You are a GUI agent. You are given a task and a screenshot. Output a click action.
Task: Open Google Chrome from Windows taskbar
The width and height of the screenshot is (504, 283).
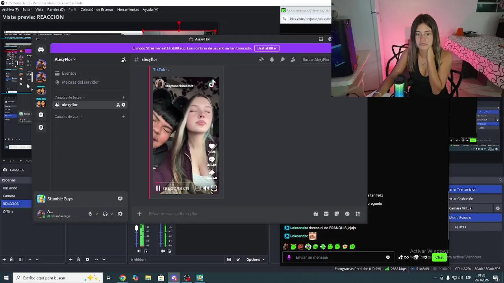[122, 278]
